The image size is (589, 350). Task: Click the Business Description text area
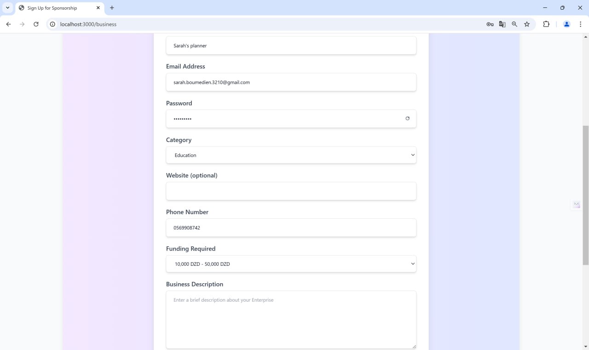(291, 320)
